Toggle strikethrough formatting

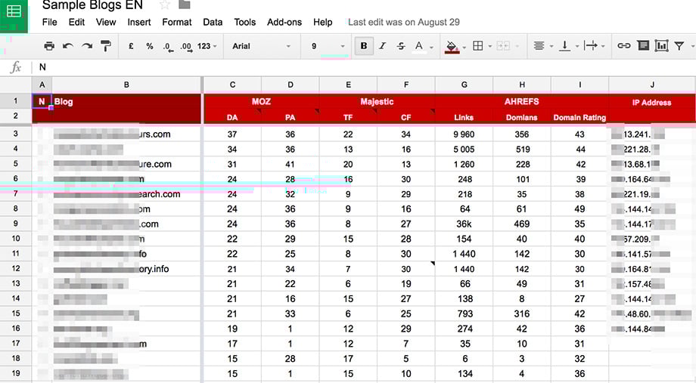pos(400,46)
